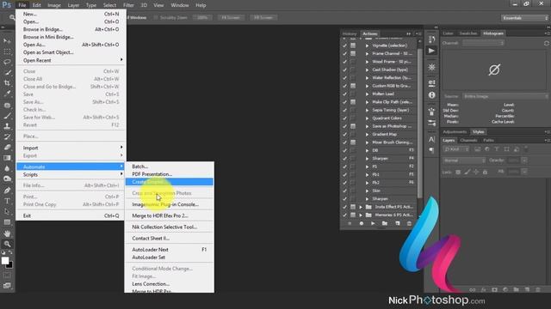Select the Clone Stamp tool
This screenshot has height=309, width=551.
(x=7, y=126)
